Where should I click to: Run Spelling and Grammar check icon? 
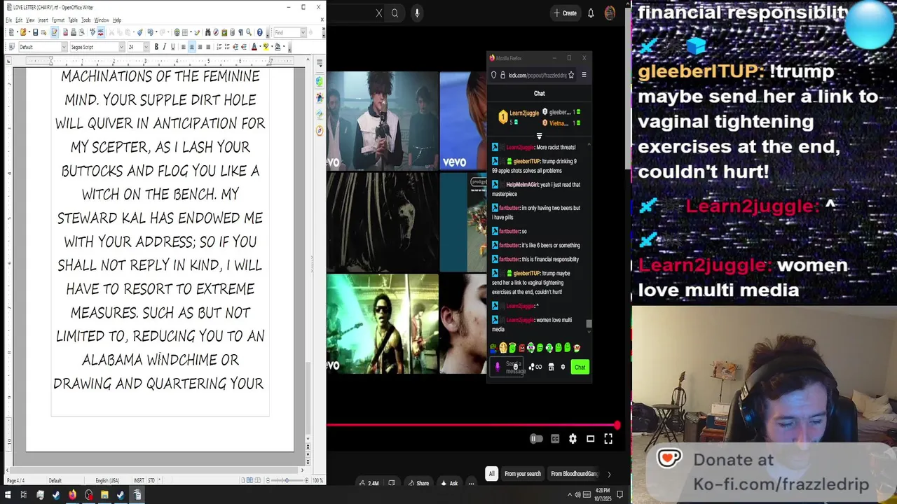[93, 32]
